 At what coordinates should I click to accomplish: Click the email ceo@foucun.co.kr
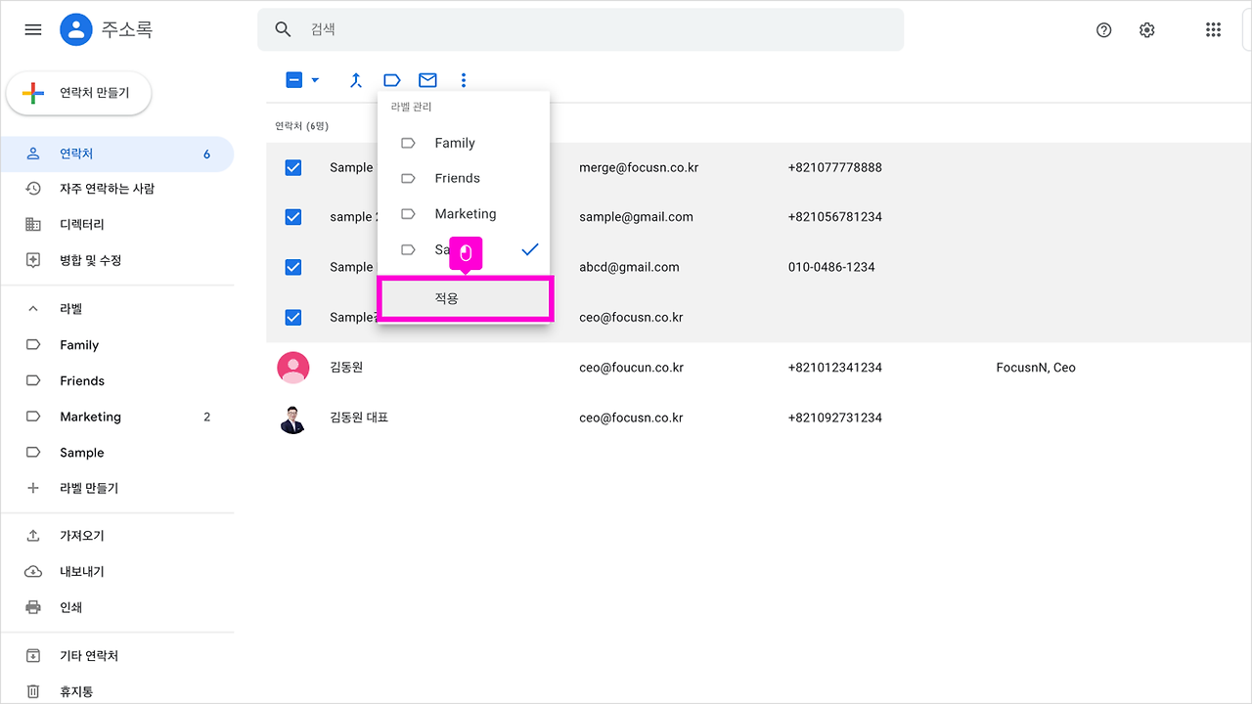[631, 368]
